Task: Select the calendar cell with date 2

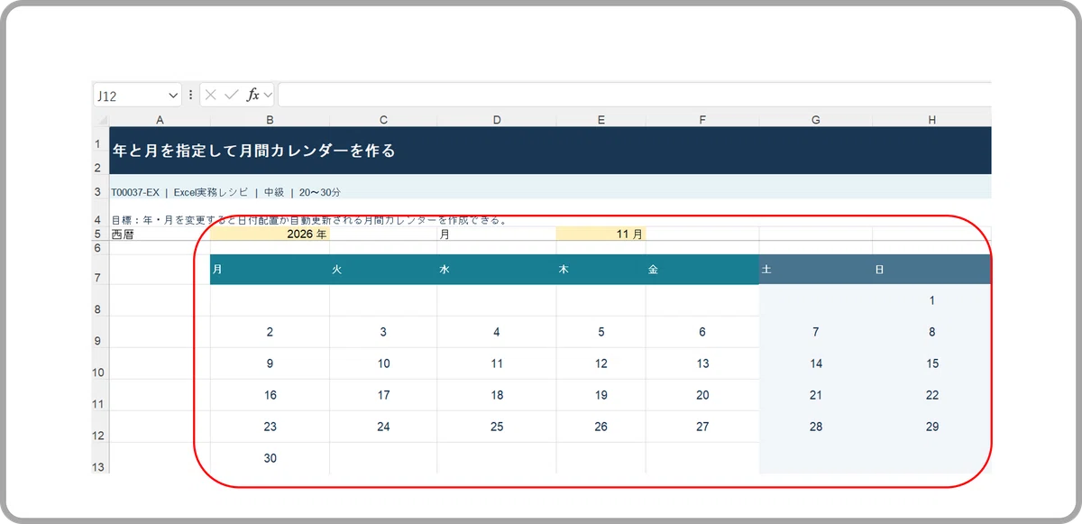Action: pos(270,332)
